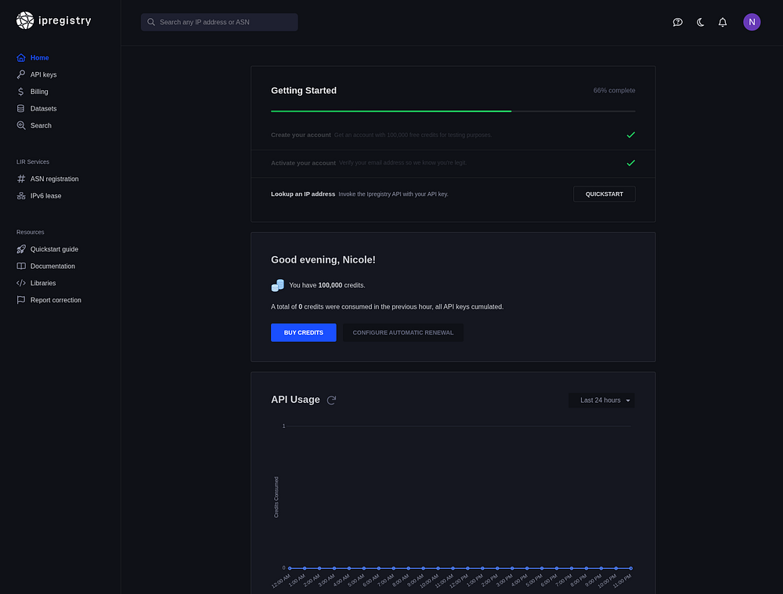This screenshot has height=594, width=783.
Task: Click the Search magnifier sidebar icon
Action: pos(21,125)
